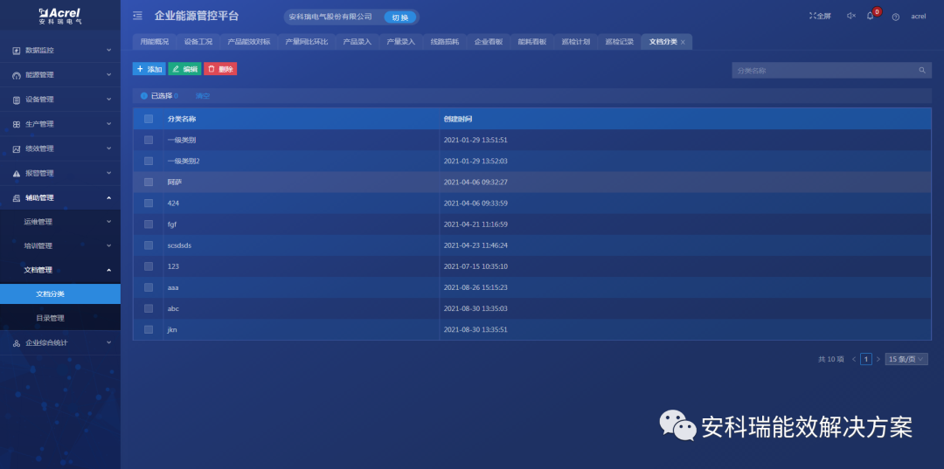Switch to the 巡检计划 tab
944x469 pixels.
click(x=575, y=42)
